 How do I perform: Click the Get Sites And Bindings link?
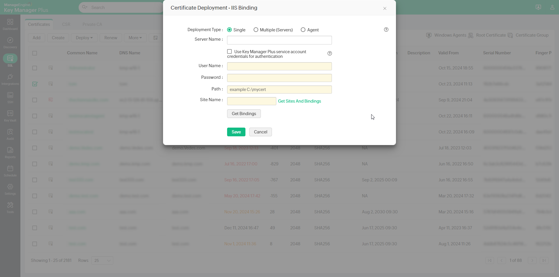299,101
